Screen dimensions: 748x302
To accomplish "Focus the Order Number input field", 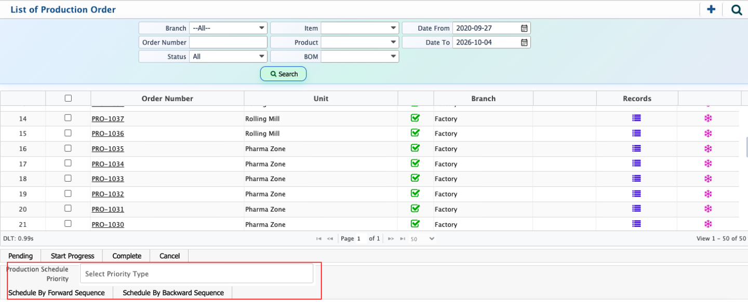I will (x=228, y=42).
